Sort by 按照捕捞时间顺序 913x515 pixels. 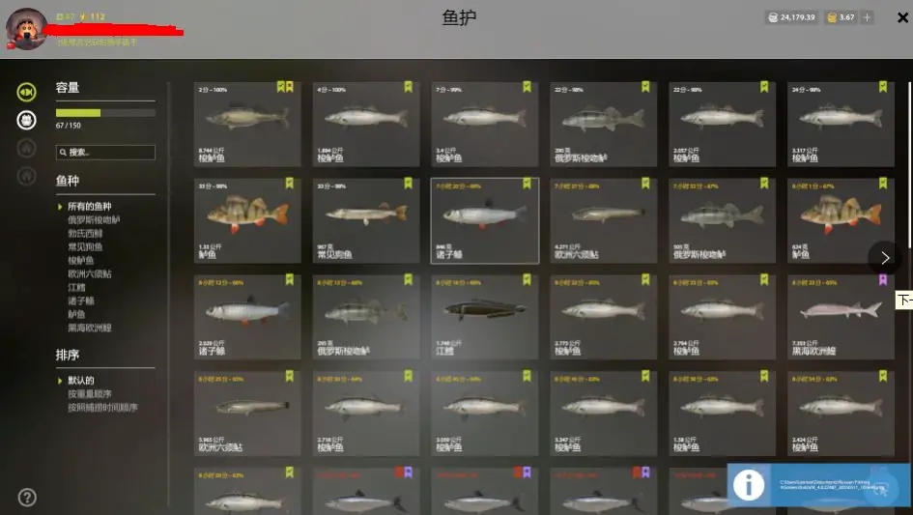click(x=102, y=407)
